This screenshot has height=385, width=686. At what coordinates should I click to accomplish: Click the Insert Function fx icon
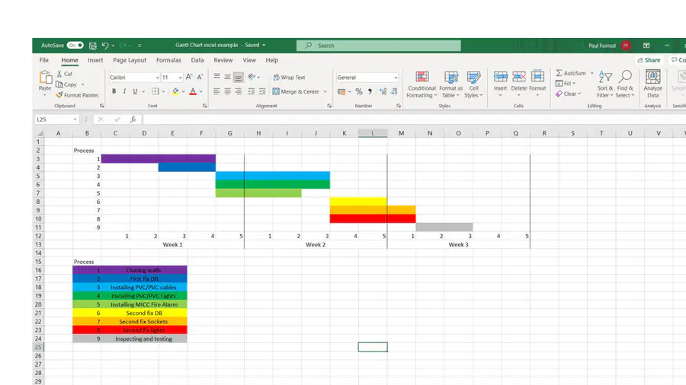click(133, 119)
